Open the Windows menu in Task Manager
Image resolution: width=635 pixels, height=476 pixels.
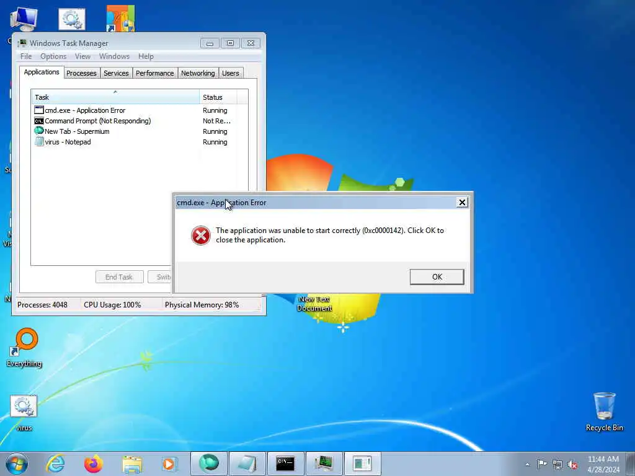coord(114,56)
